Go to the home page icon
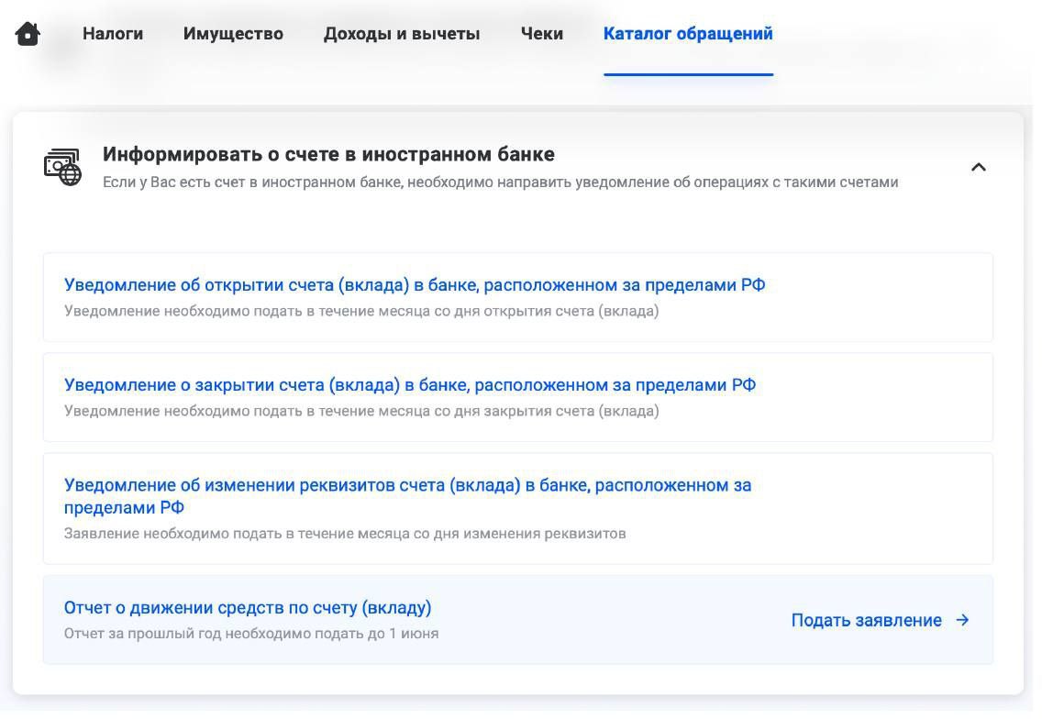1053x719 pixels. coord(28,33)
